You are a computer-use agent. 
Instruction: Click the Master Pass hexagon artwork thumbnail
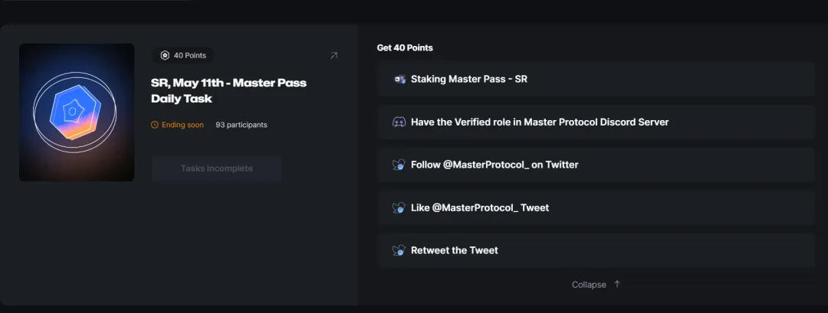(x=77, y=112)
